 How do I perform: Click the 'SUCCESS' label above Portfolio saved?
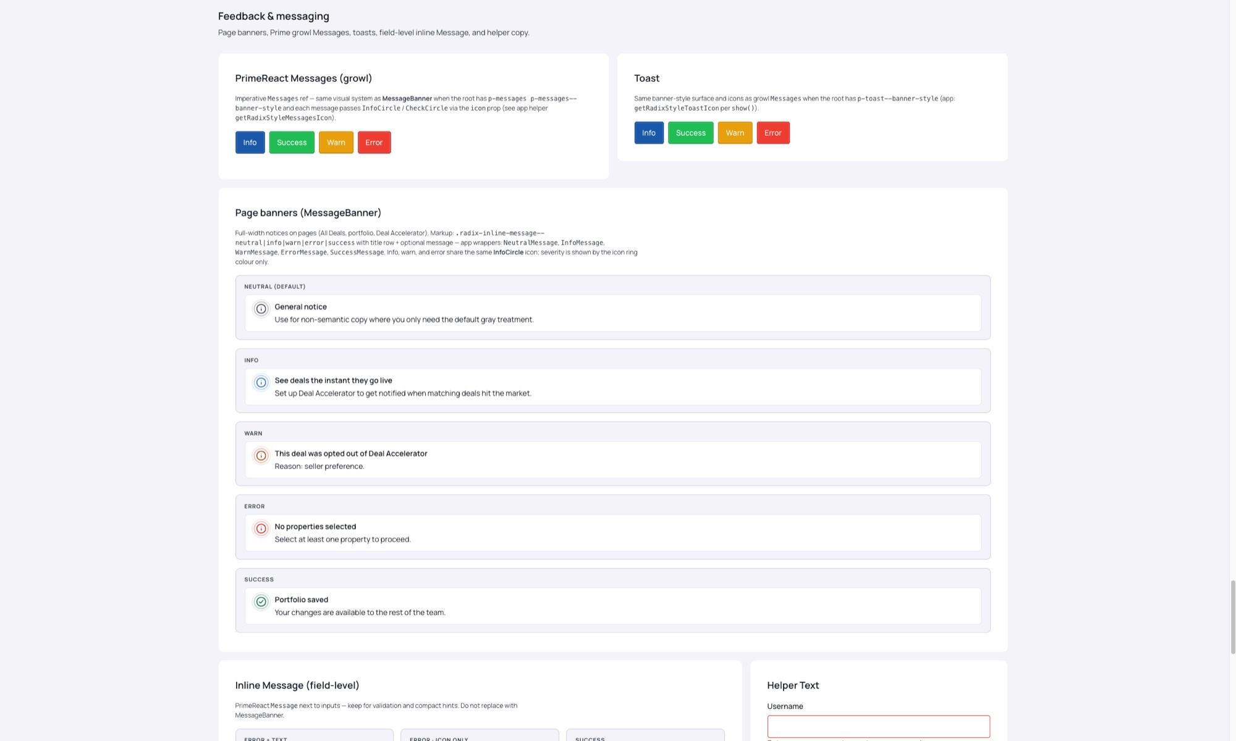pos(258,580)
